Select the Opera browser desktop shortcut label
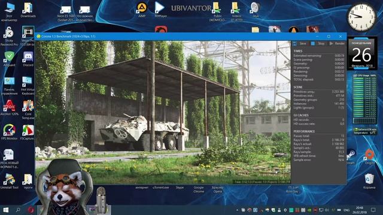383x215 pixels. [217, 189]
